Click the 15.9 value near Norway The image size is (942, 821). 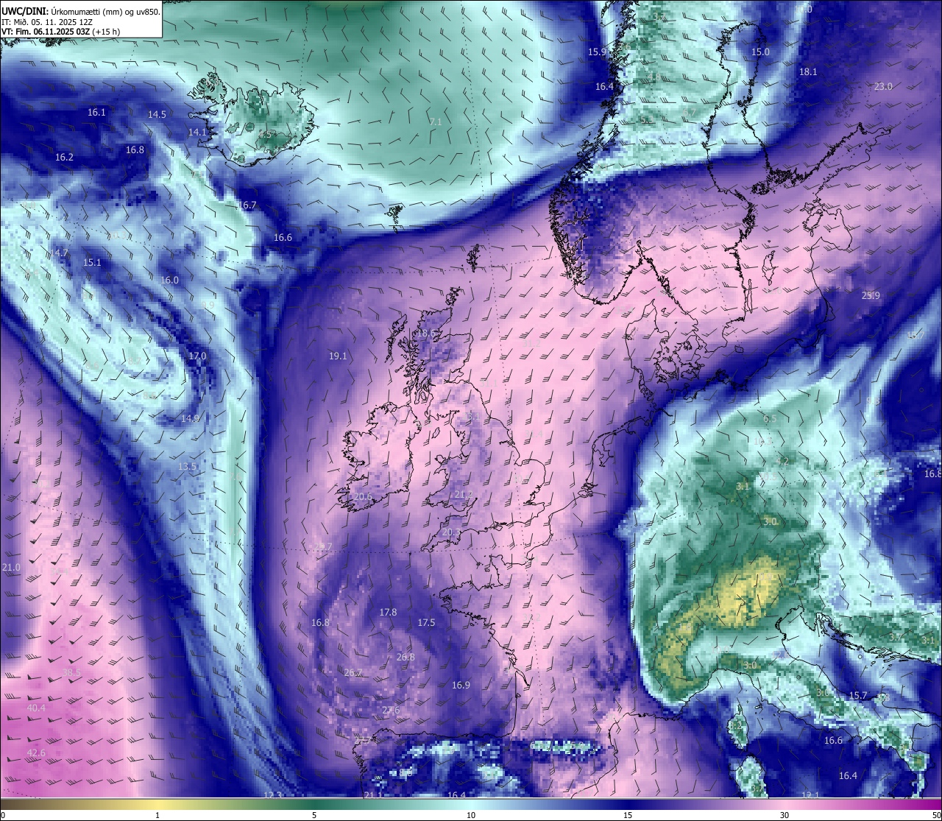pos(597,52)
